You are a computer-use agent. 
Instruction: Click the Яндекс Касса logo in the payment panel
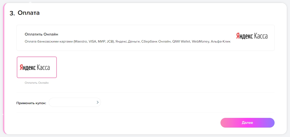(252, 36)
